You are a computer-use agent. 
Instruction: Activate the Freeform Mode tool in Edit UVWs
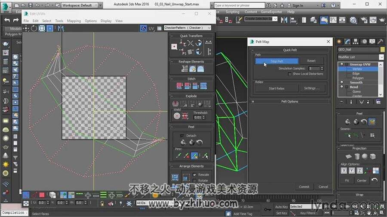click(x=50, y=29)
